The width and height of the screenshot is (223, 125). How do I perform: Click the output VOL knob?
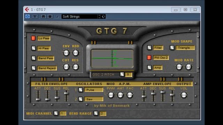coord(184,95)
